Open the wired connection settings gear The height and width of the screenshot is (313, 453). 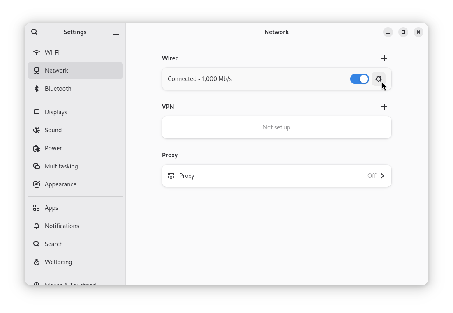pyautogui.click(x=378, y=79)
